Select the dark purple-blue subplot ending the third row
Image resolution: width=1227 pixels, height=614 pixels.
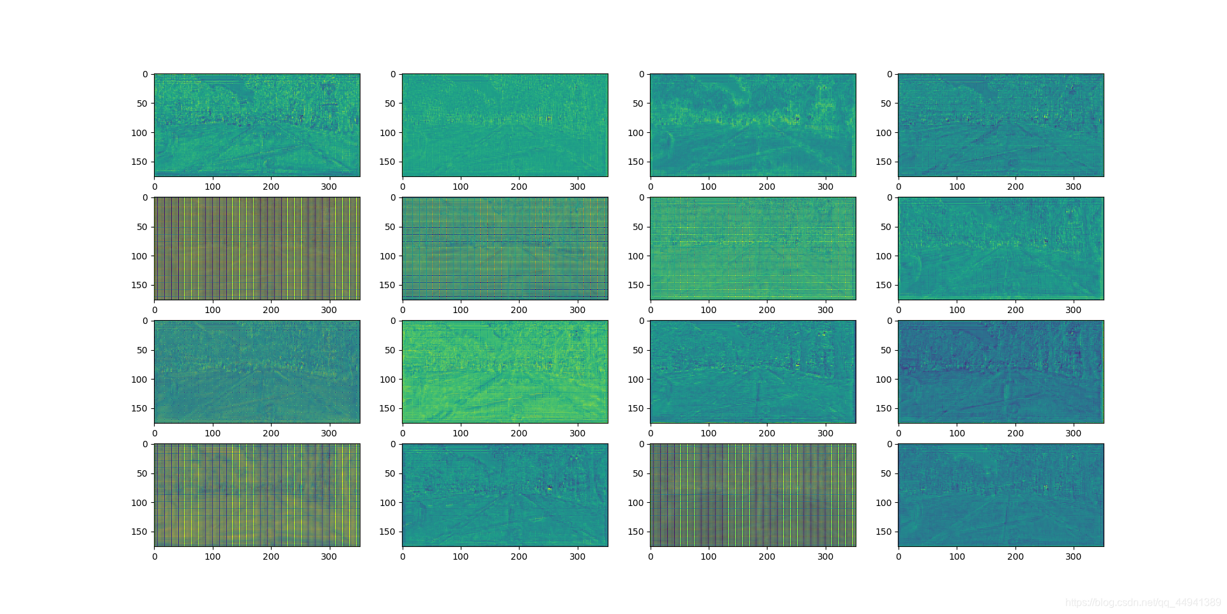(x=1001, y=372)
